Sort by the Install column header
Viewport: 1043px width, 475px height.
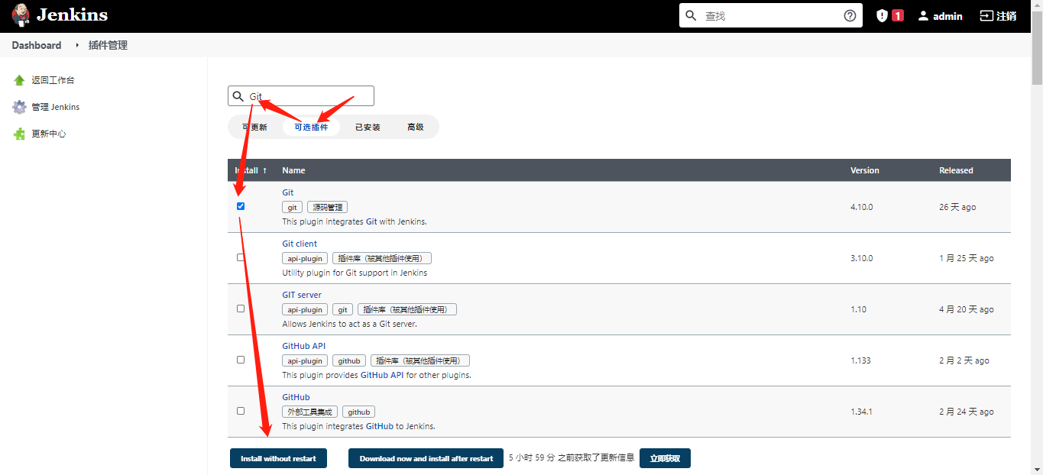(x=251, y=170)
